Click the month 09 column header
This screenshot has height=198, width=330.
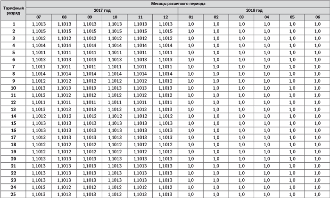tap(89, 17)
